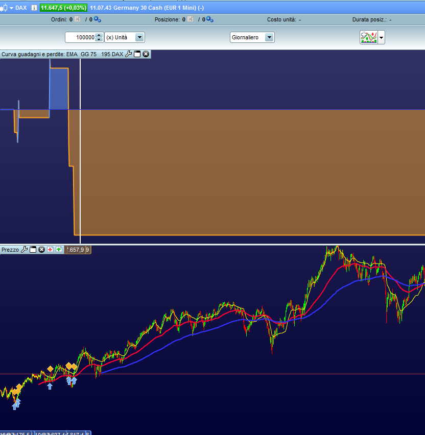Open wrench settings for Curva guadagni panel
This screenshot has height=435, width=425.
128,54
